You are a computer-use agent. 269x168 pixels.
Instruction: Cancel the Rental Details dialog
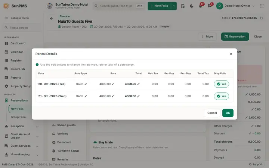[212, 113]
